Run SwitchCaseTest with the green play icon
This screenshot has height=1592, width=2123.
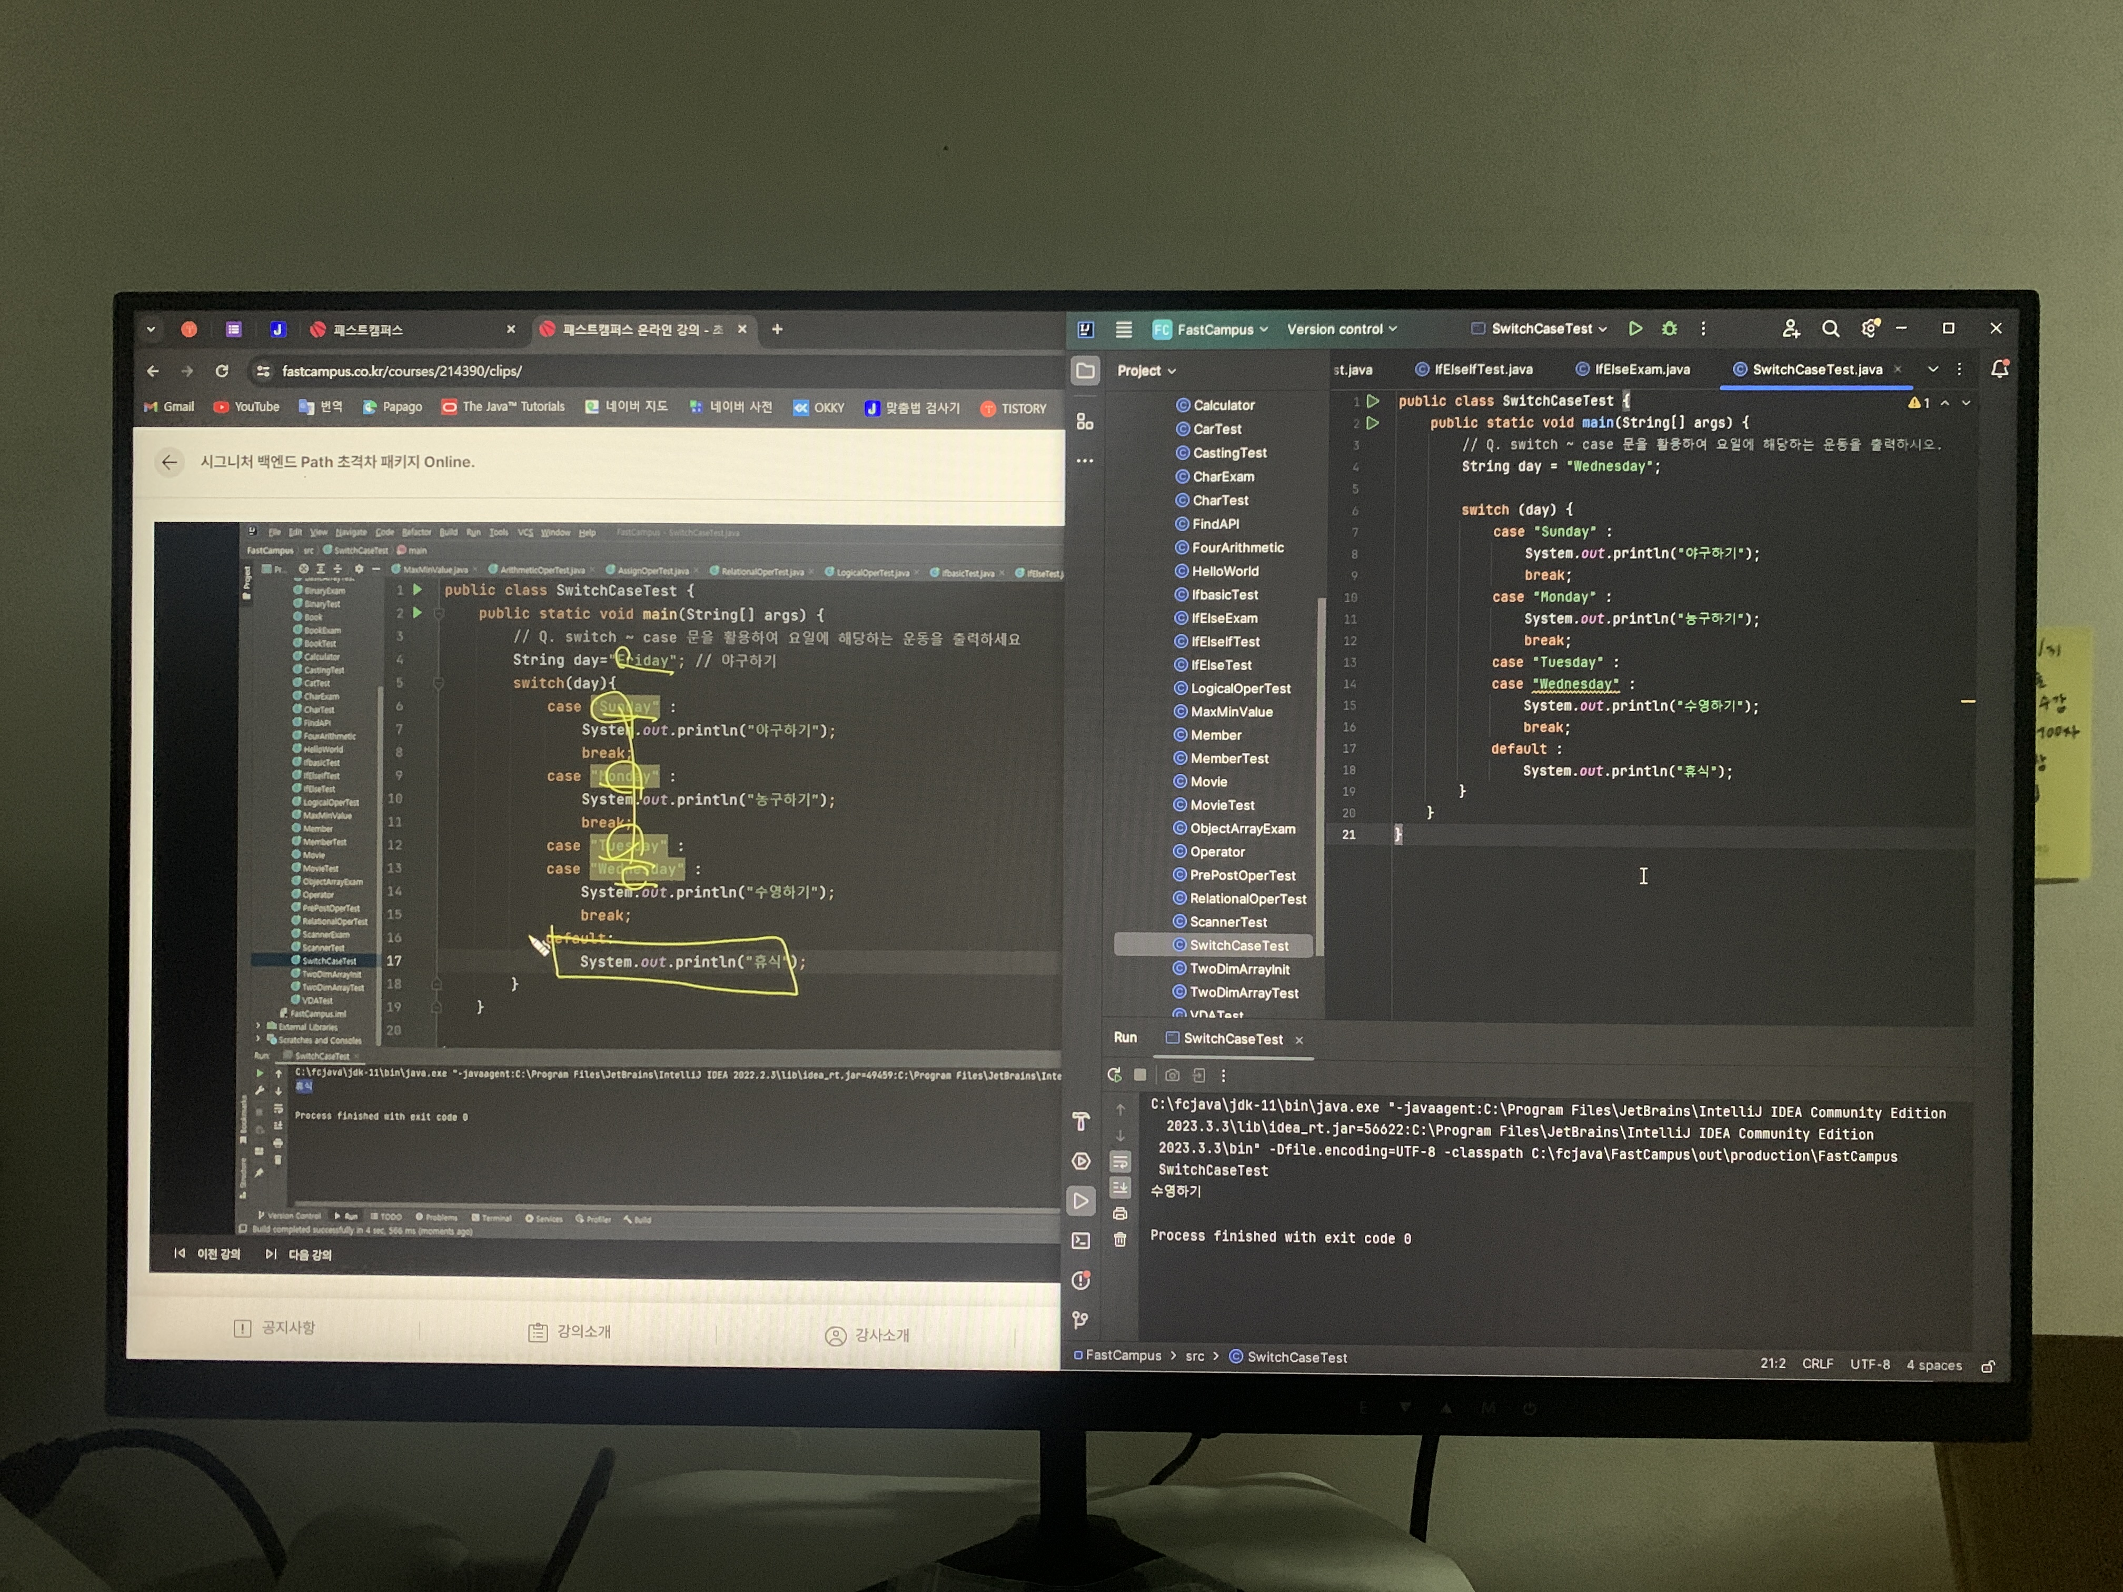(x=1635, y=328)
